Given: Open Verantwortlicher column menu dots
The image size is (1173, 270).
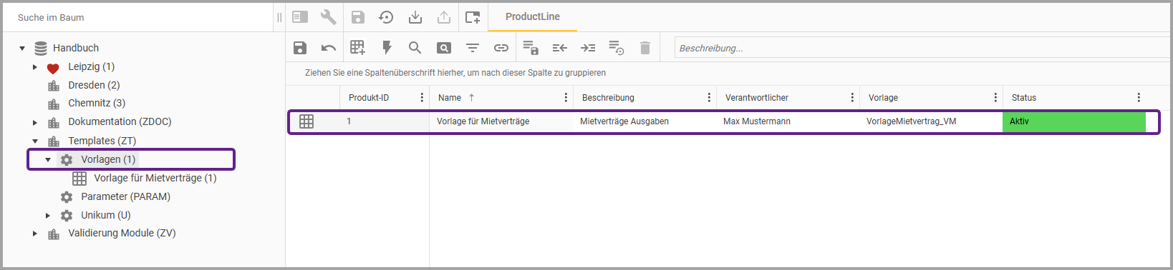Looking at the screenshot, I should [852, 98].
